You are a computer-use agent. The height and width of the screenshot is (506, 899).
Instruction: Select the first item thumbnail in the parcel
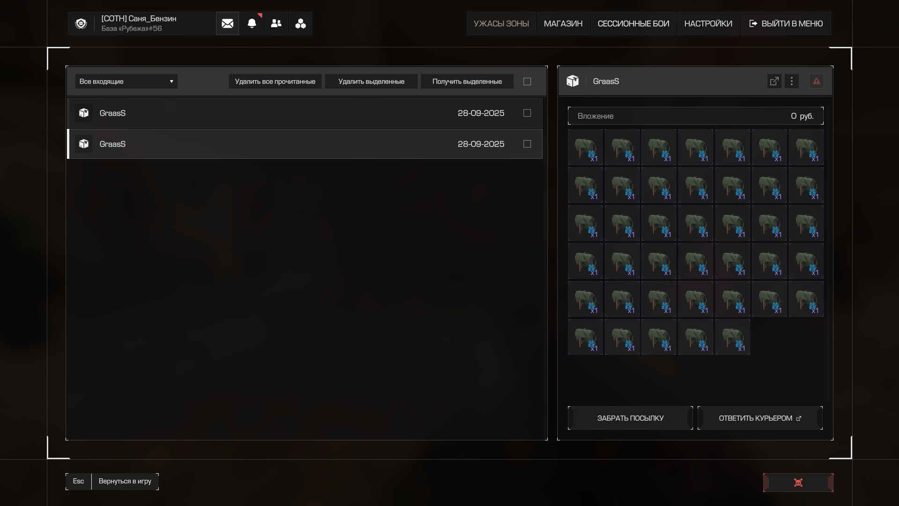click(x=585, y=147)
